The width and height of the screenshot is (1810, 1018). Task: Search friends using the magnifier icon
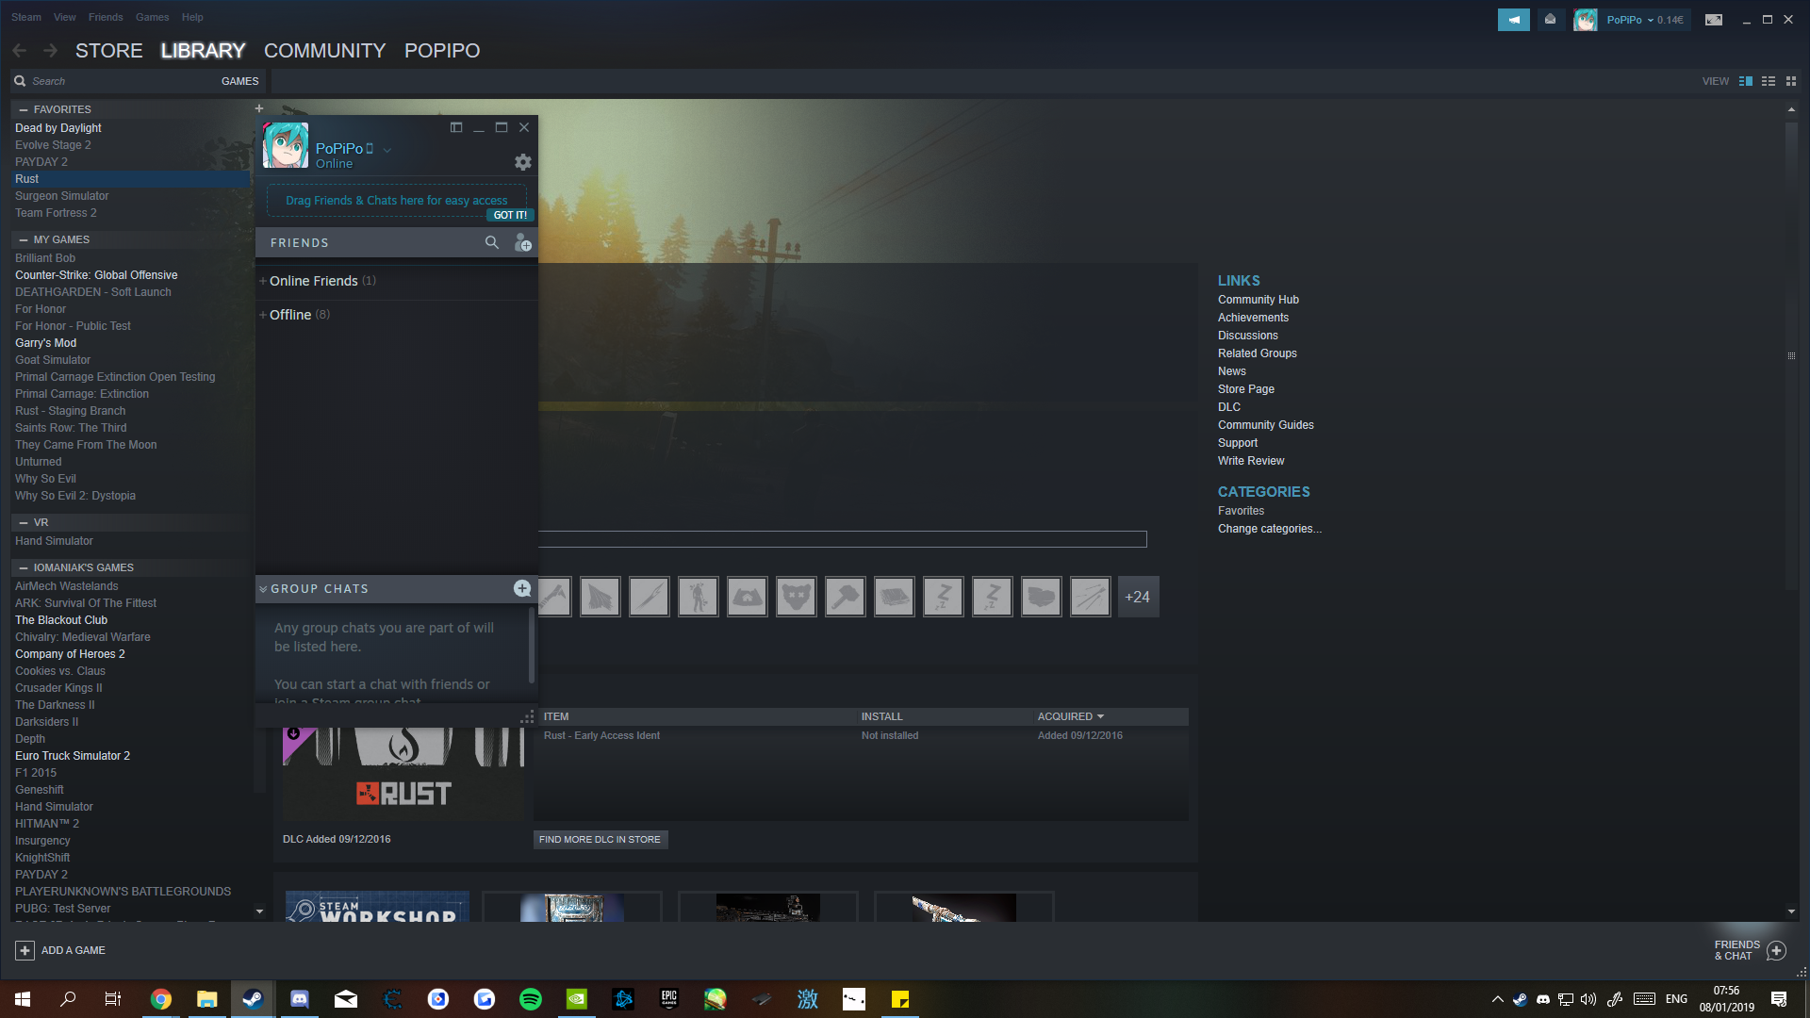point(491,242)
